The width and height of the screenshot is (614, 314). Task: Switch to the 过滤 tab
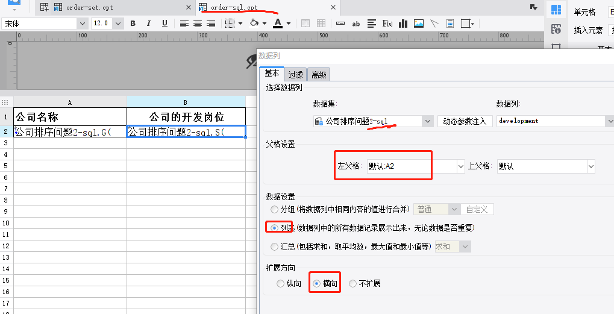tap(296, 74)
